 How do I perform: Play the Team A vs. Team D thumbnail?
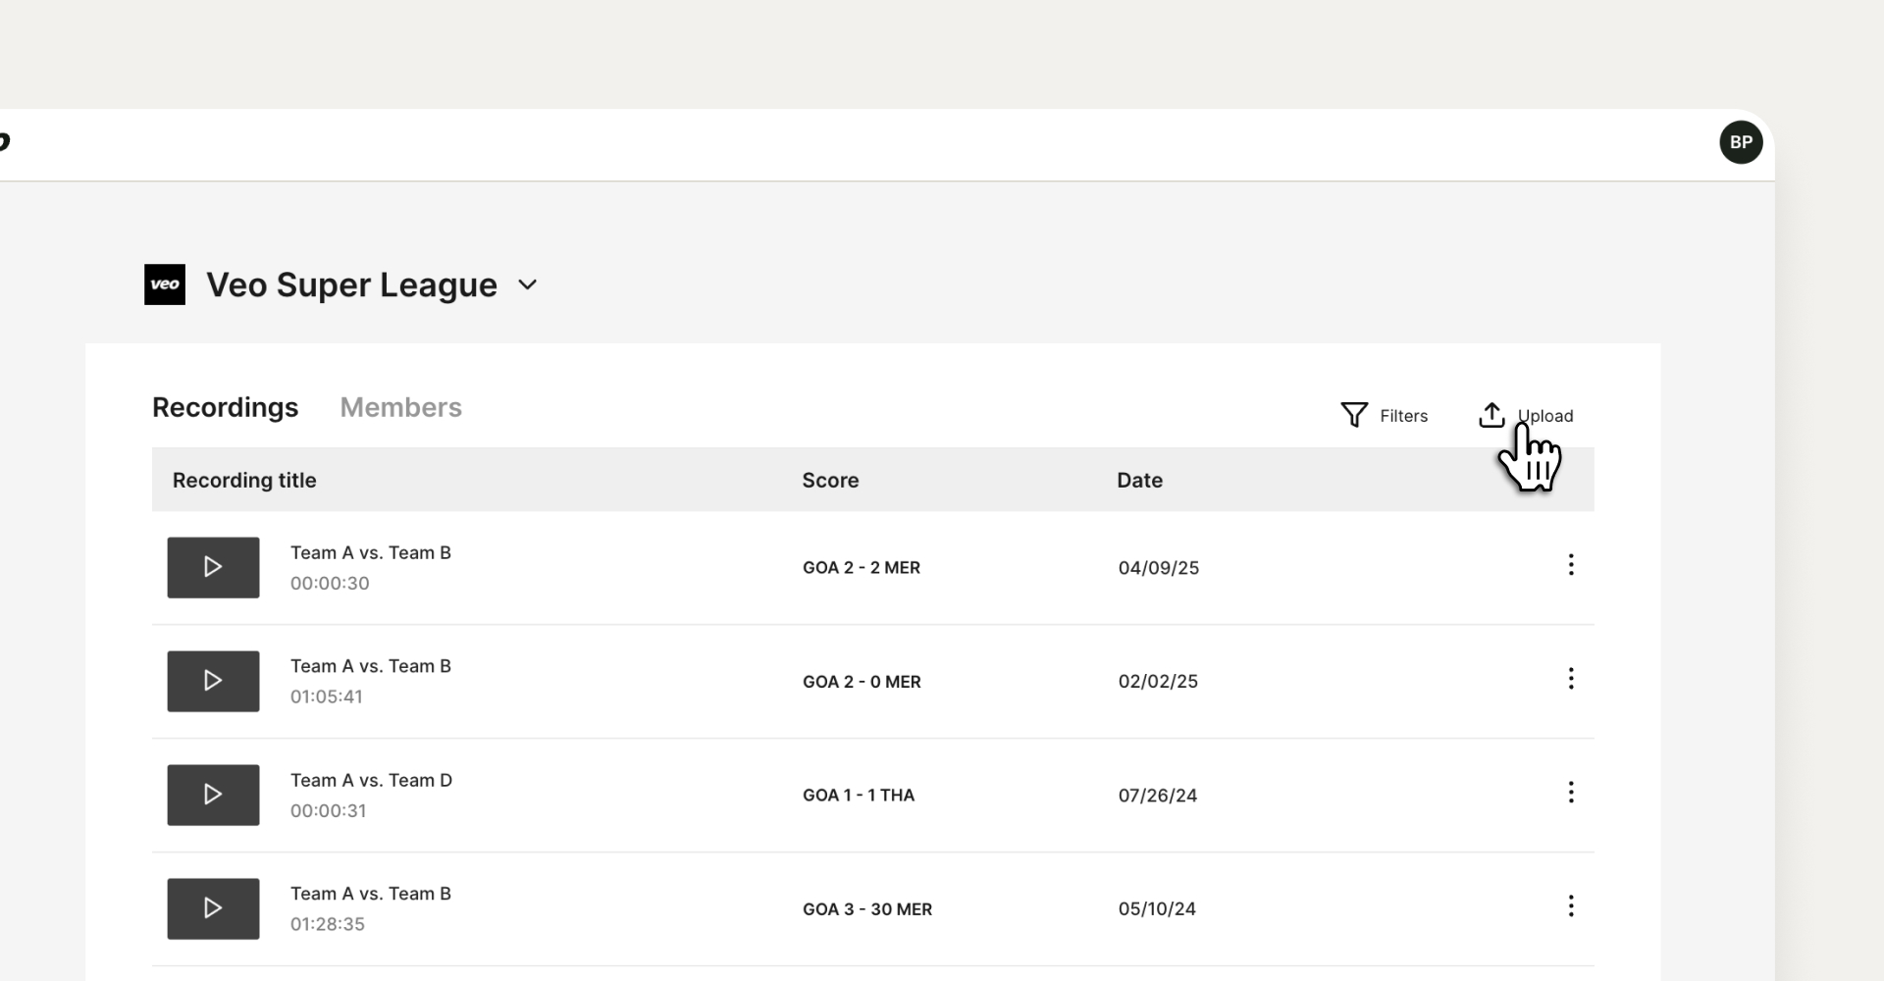tap(213, 795)
